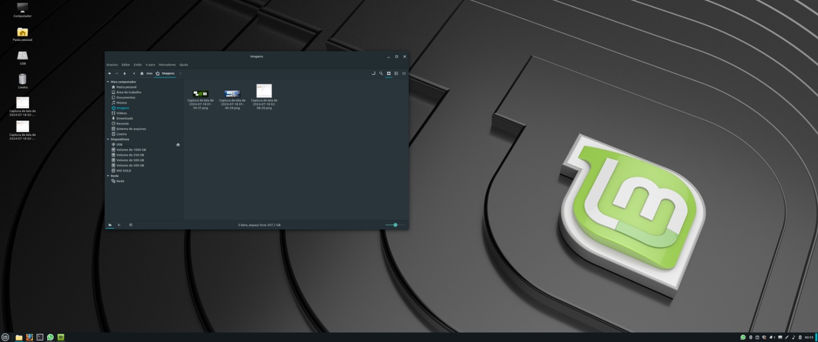Open the Ir para menu
Screen dimensions: 818x342
pos(150,65)
